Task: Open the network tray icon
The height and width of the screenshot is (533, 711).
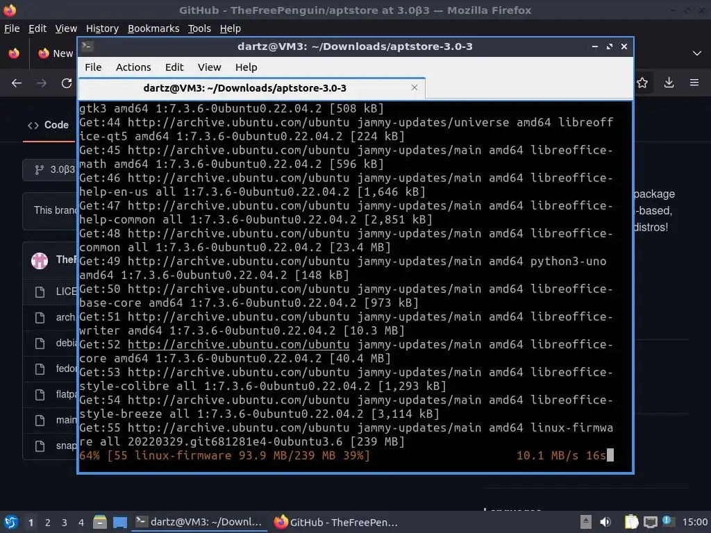Action: click(x=651, y=522)
